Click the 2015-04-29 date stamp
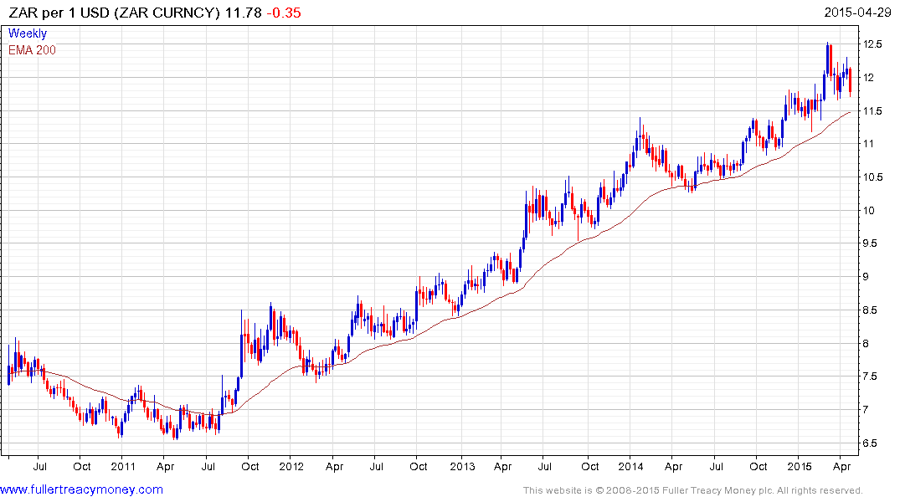The image size is (900, 502). pos(858,13)
